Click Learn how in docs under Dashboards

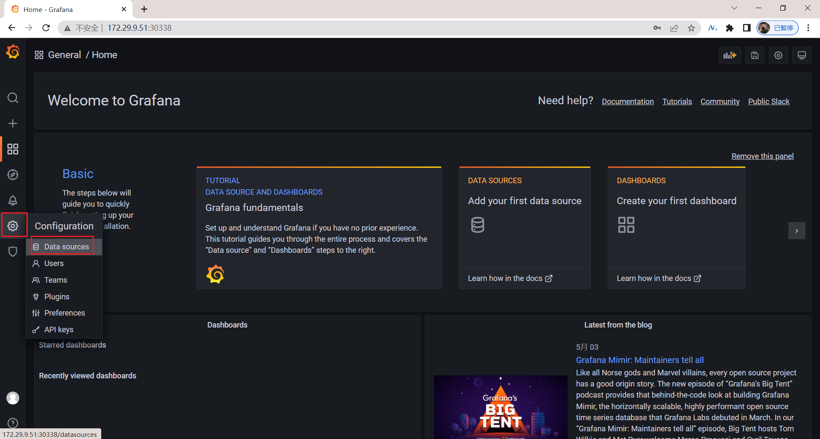[659, 278]
